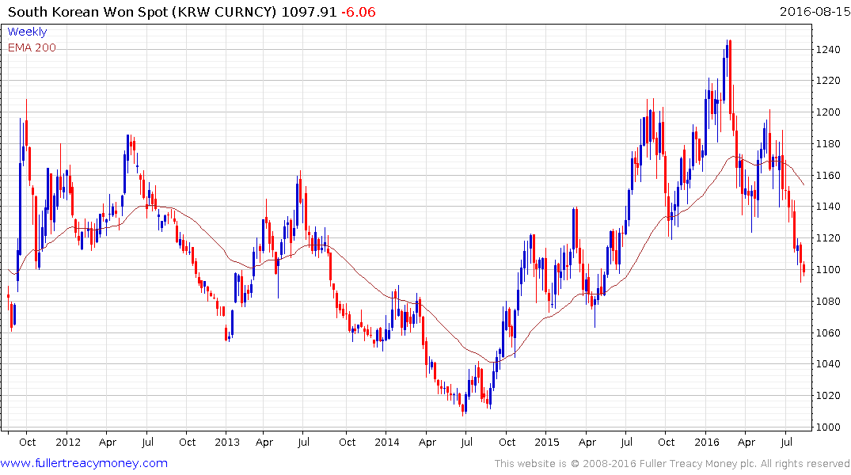
Task: Select the last price value 1097.91
Action: click(309, 12)
